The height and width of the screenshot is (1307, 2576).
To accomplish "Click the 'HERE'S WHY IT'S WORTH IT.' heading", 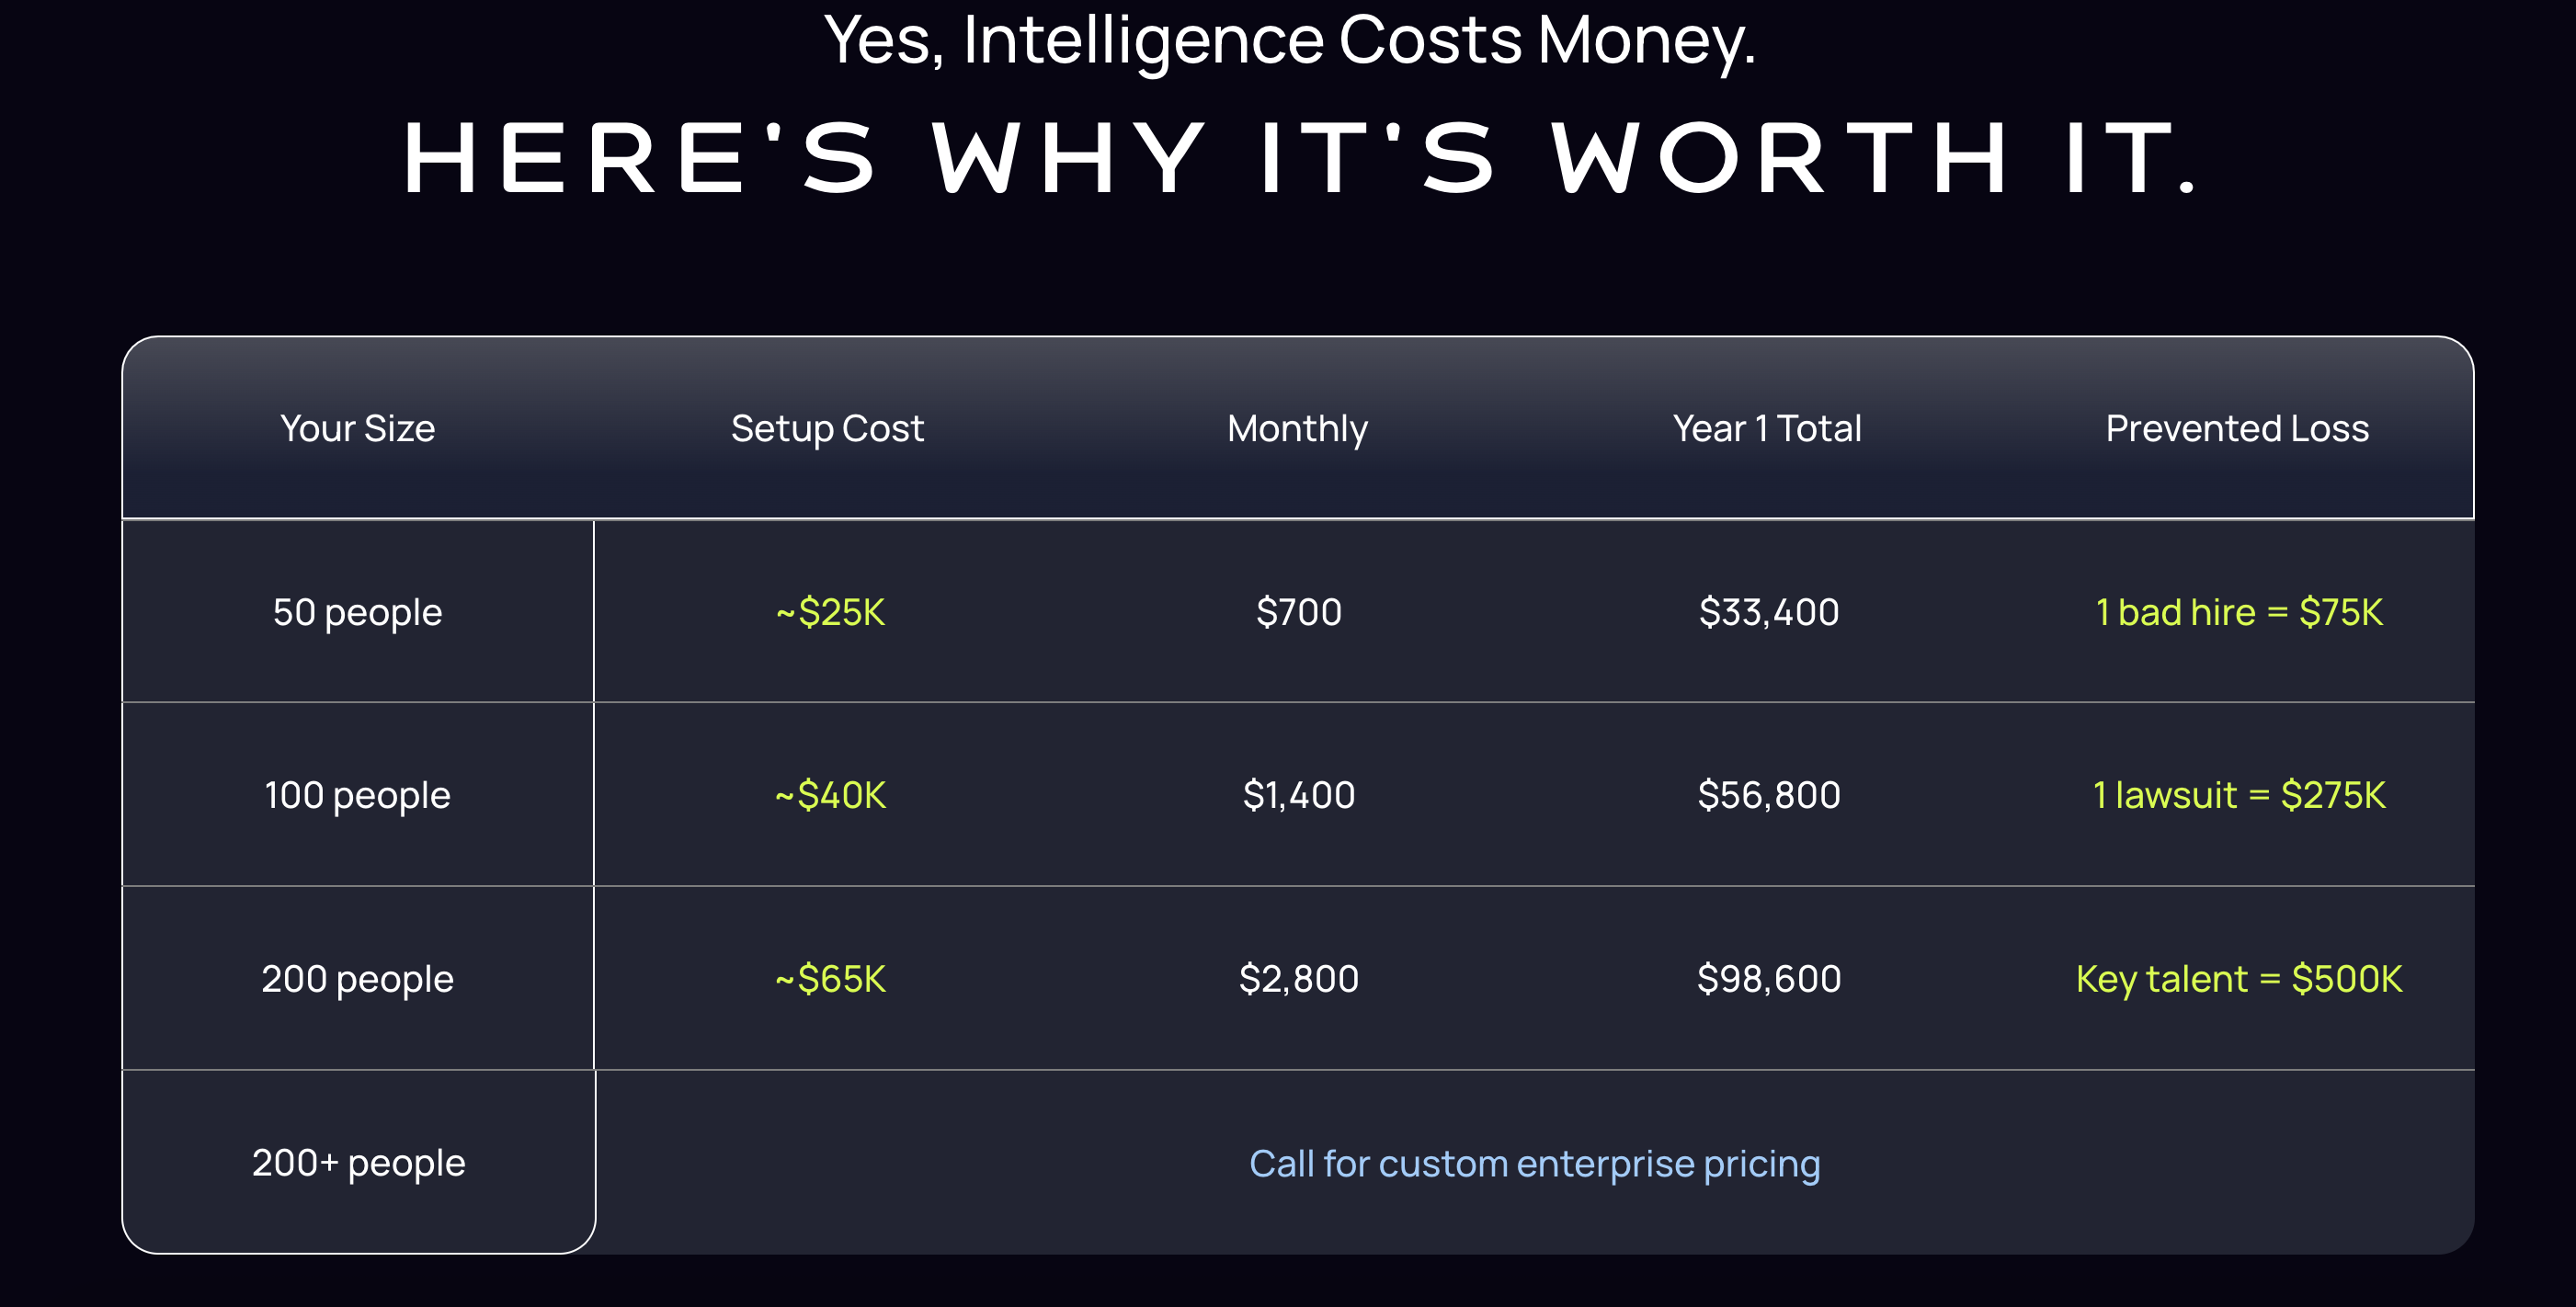I will (x=1298, y=158).
